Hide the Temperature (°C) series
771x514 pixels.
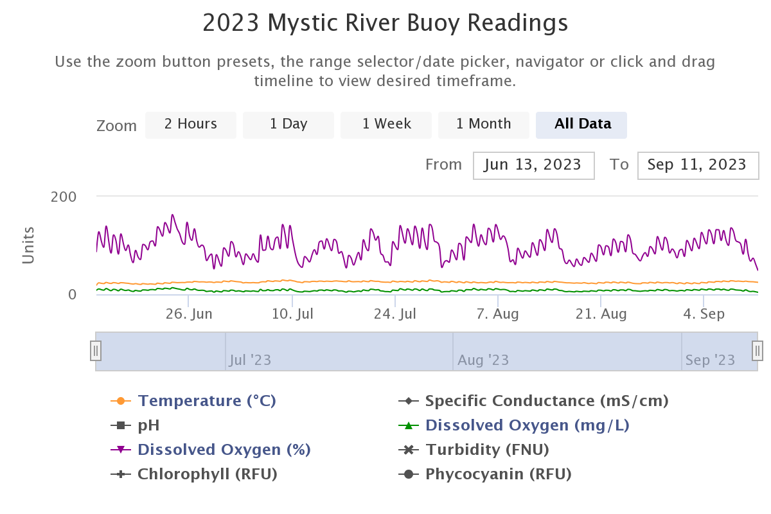click(x=207, y=401)
